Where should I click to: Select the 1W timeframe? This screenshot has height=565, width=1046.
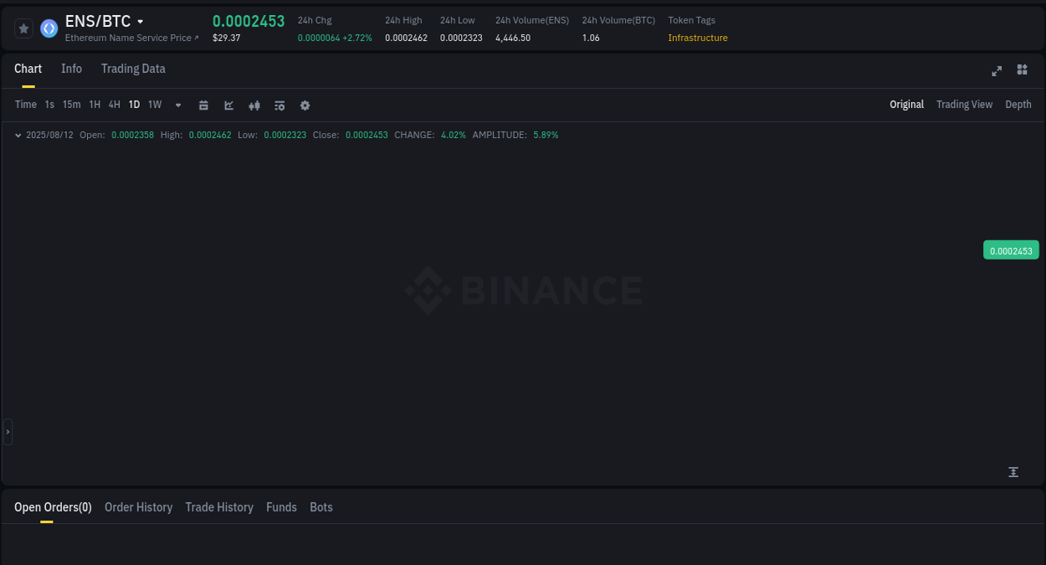click(x=154, y=104)
